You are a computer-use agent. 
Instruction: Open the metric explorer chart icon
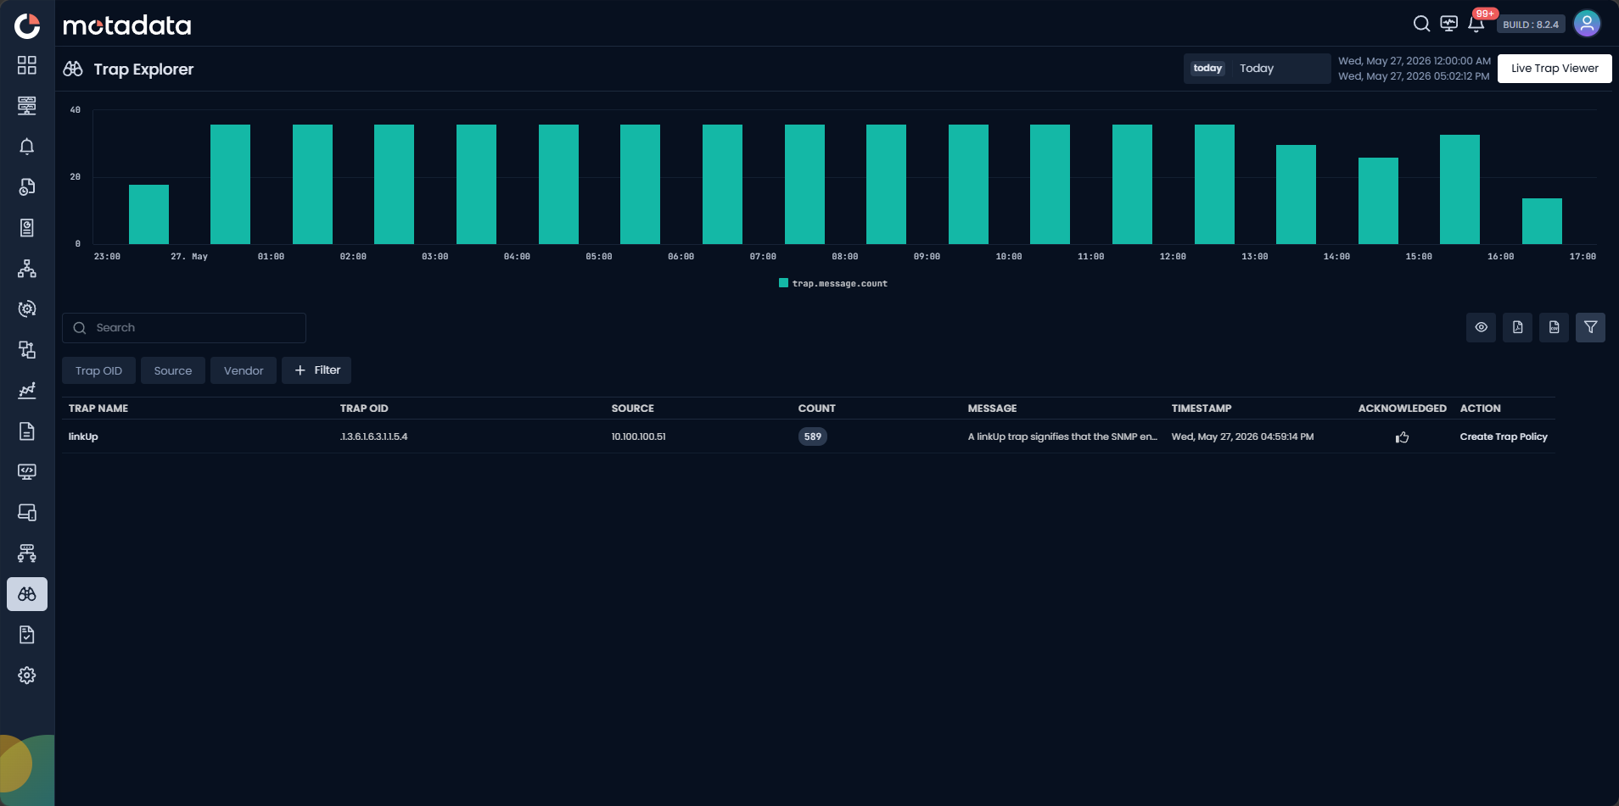pyautogui.click(x=27, y=391)
